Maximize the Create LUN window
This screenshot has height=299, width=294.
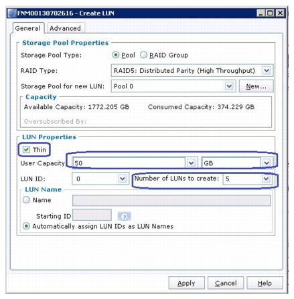(x=270, y=13)
